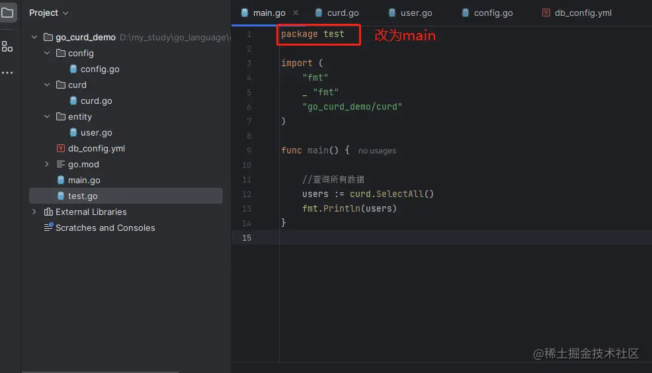The image size is (652, 373).
Task: Select main.go in the project tree
Action: coord(84,180)
